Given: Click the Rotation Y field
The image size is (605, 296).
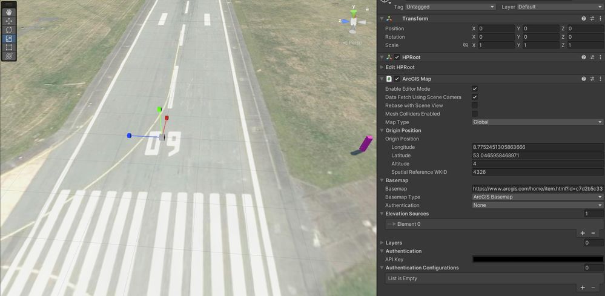Looking at the screenshot, I should [x=541, y=37].
